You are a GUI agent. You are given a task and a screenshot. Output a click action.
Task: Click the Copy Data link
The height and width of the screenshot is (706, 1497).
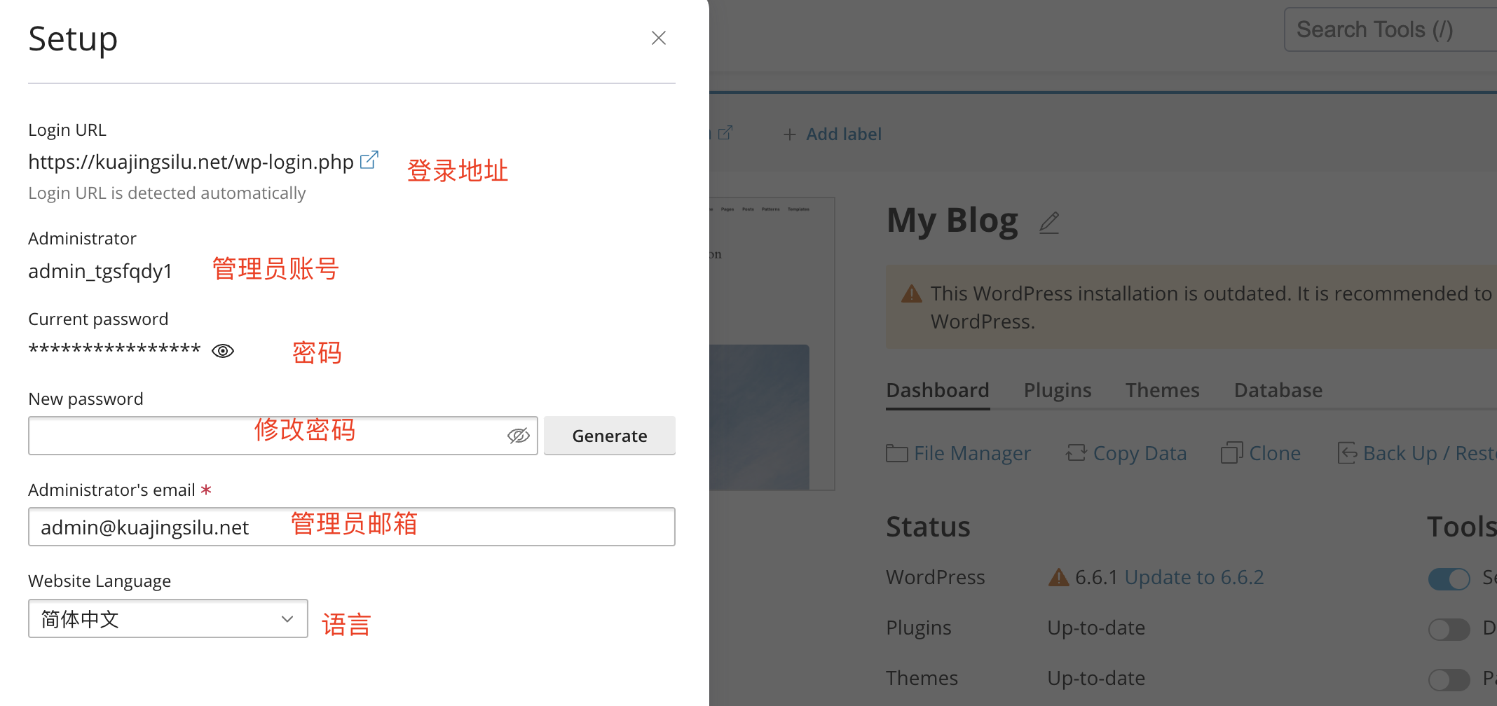1140,453
